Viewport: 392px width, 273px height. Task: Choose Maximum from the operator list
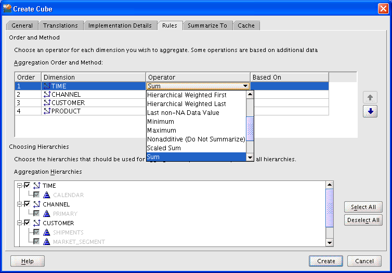coord(196,131)
